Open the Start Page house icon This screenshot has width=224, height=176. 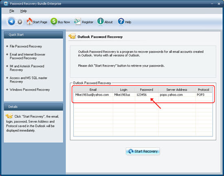click(30, 22)
